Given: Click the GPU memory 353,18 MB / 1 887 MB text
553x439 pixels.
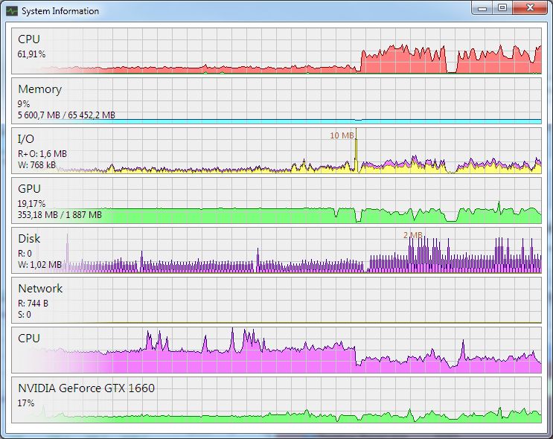Looking at the screenshot, I should coord(60,215).
